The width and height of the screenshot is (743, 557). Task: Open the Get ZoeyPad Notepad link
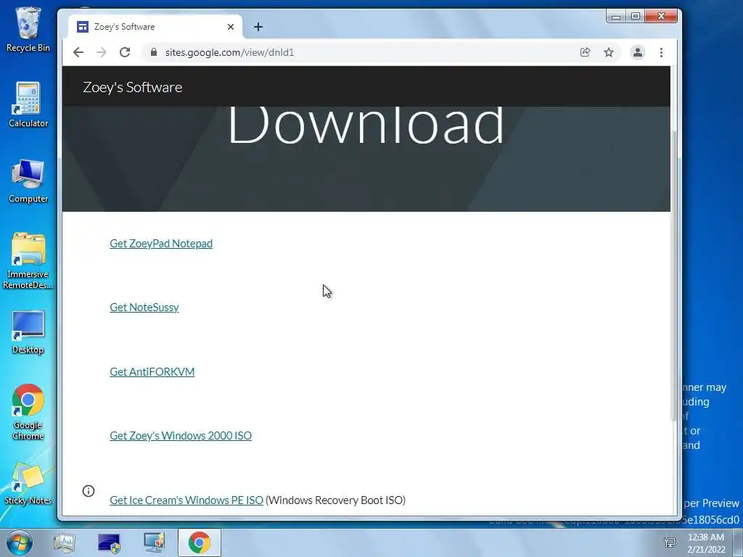tap(161, 244)
